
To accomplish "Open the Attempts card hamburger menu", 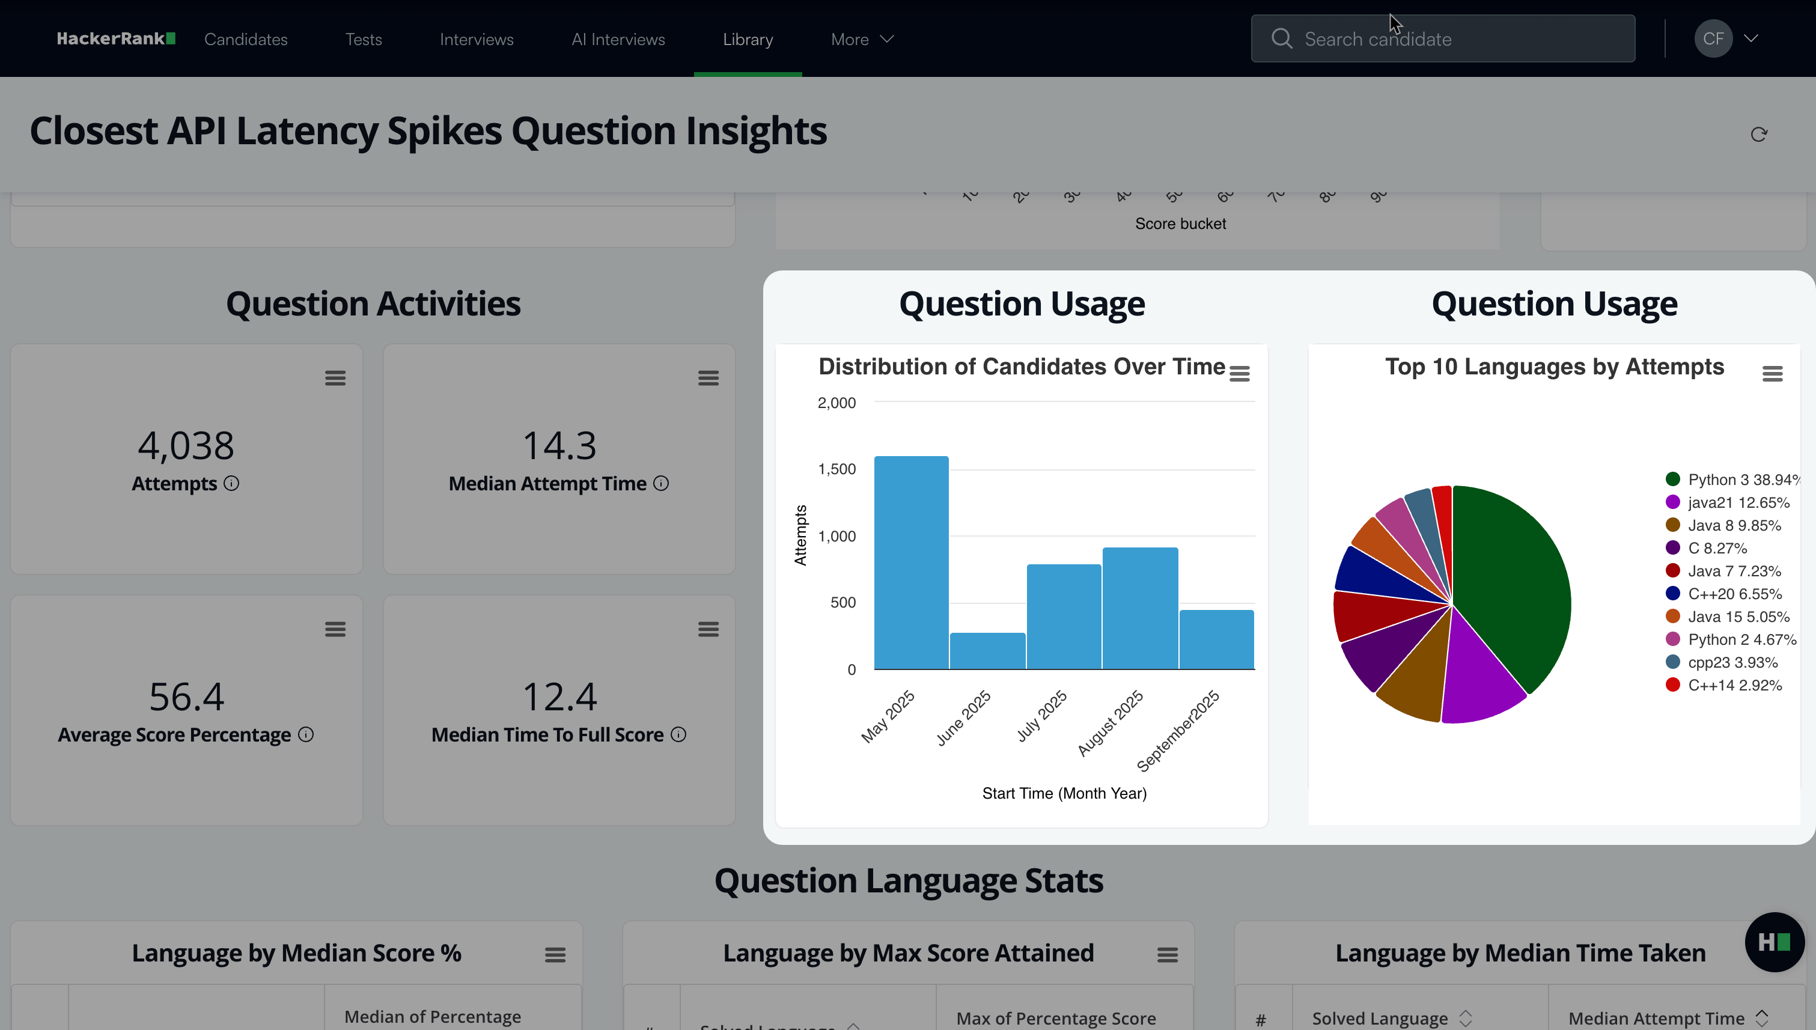I will click(335, 378).
